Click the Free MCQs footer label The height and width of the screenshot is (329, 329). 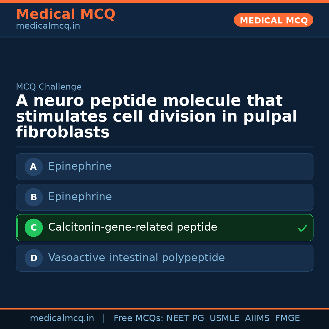pyautogui.click(x=139, y=318)
